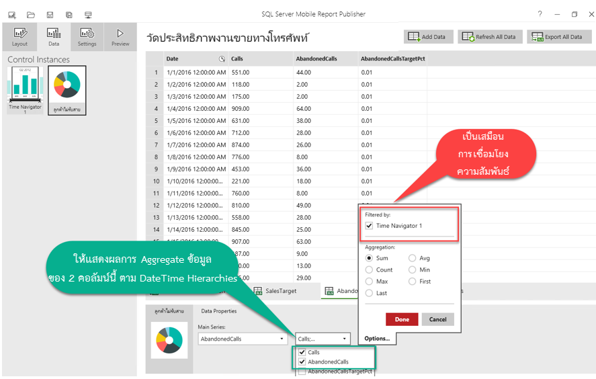Select the Time Navigator 1 control instance
Screen dimensions: 596x379
coord(25,90)
